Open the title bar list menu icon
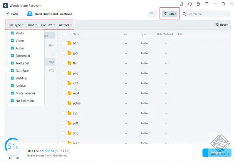235x162 pixels. (x=207, y=4)
